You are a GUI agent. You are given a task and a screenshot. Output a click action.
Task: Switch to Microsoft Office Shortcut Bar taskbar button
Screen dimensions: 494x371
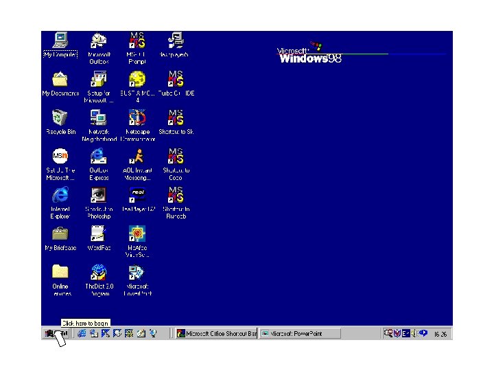[x=216, y=333]
